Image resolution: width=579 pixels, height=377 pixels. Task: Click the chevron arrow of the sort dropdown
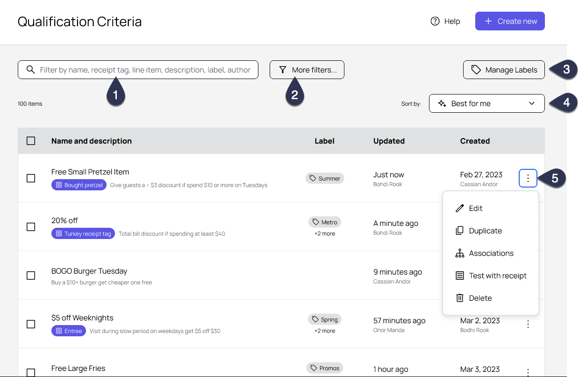(x=532, y=103)
